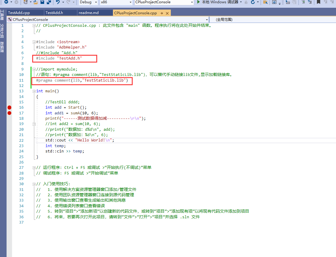This screenshot has width=336, height=257.
Task: Collapse the comment block at line 1
Action: (x=34, y=26)
